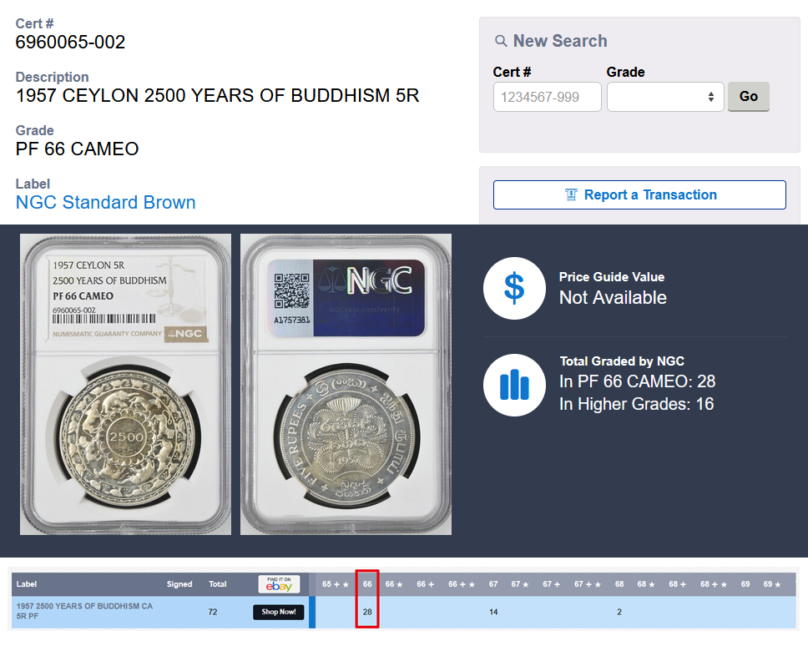Click the Report a Transaction receipt icon
Viewport: 808px width, 646px height.
pyautogui.click(x=571, y=194)
